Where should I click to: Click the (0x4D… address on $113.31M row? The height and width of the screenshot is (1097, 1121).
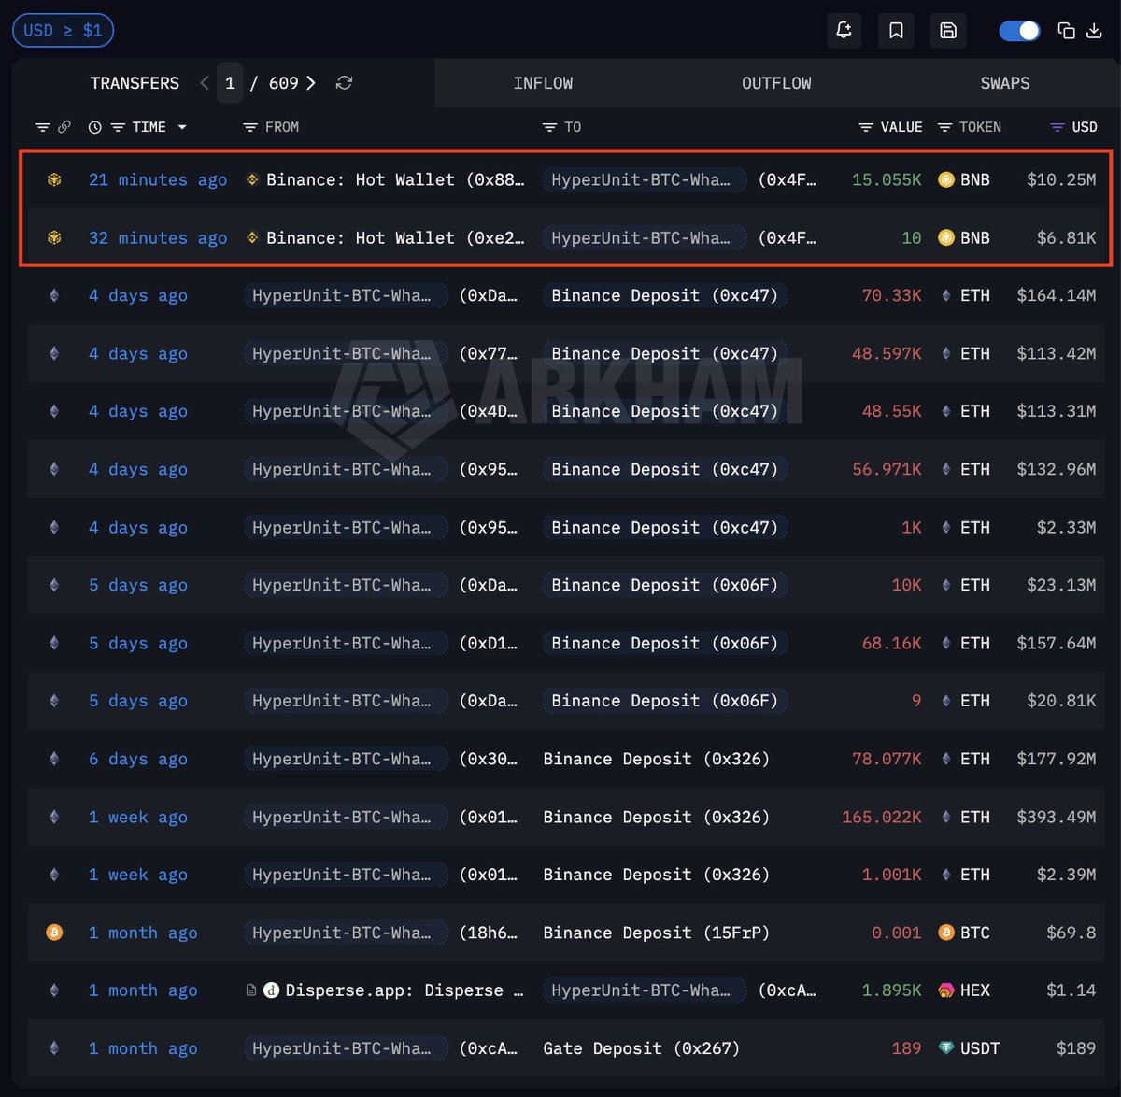point(488,411)
